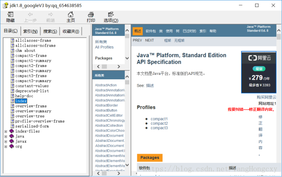
Task: Expand the org tree node
Action: coord(6,147)
